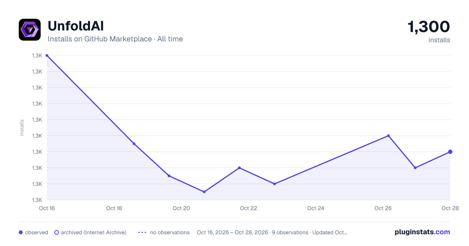Click the Oct 28 axis label
The height and width of the screenshot is (246, 469).
(x=449, y=208)
